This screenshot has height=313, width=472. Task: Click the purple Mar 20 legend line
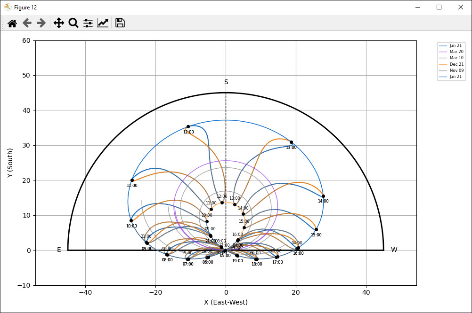443,52
